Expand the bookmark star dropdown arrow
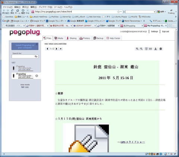 (x=121, y=12)
